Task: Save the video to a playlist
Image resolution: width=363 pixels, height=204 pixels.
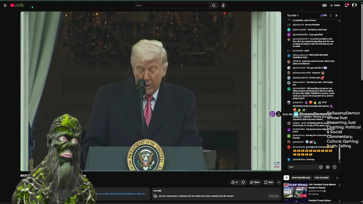Action: pyautogui.click(x=269, y=182)
